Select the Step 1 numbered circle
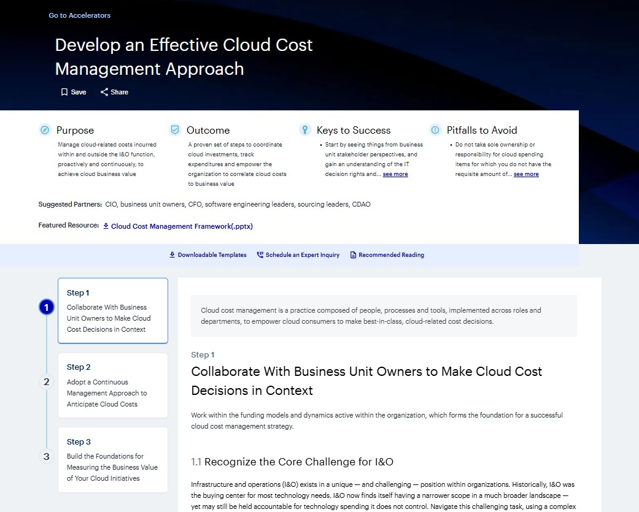 click(x=46, y=307)
